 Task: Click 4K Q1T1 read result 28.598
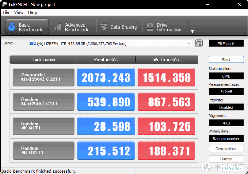pos(106,126)
